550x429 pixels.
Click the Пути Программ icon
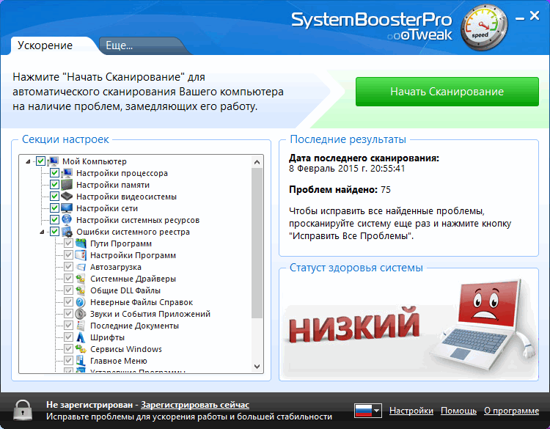[81, 243]
